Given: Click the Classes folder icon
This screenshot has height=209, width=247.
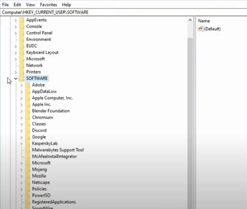Looking at the screenshot, I should pos(27,124).
